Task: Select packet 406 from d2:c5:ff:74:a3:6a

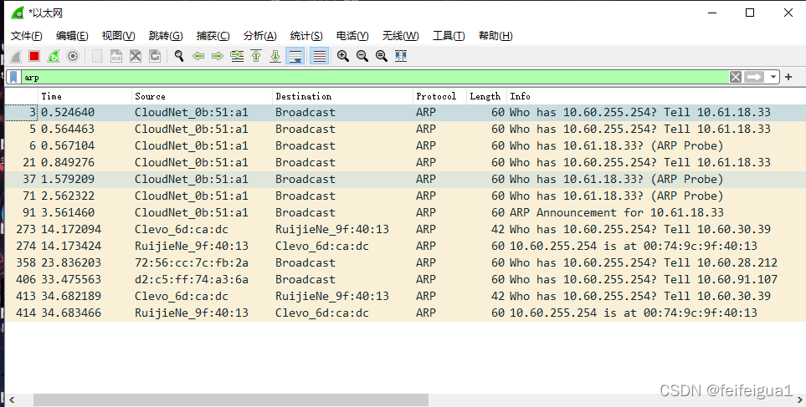Action: [x=406, y=279]
